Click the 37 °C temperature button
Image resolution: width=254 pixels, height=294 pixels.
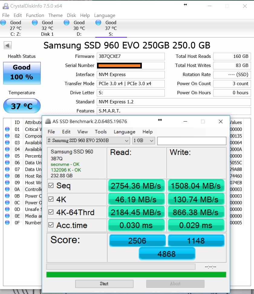(x=22, y=106)
